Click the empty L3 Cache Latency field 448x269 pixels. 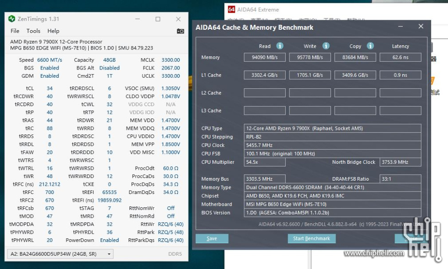coord(400,110)
